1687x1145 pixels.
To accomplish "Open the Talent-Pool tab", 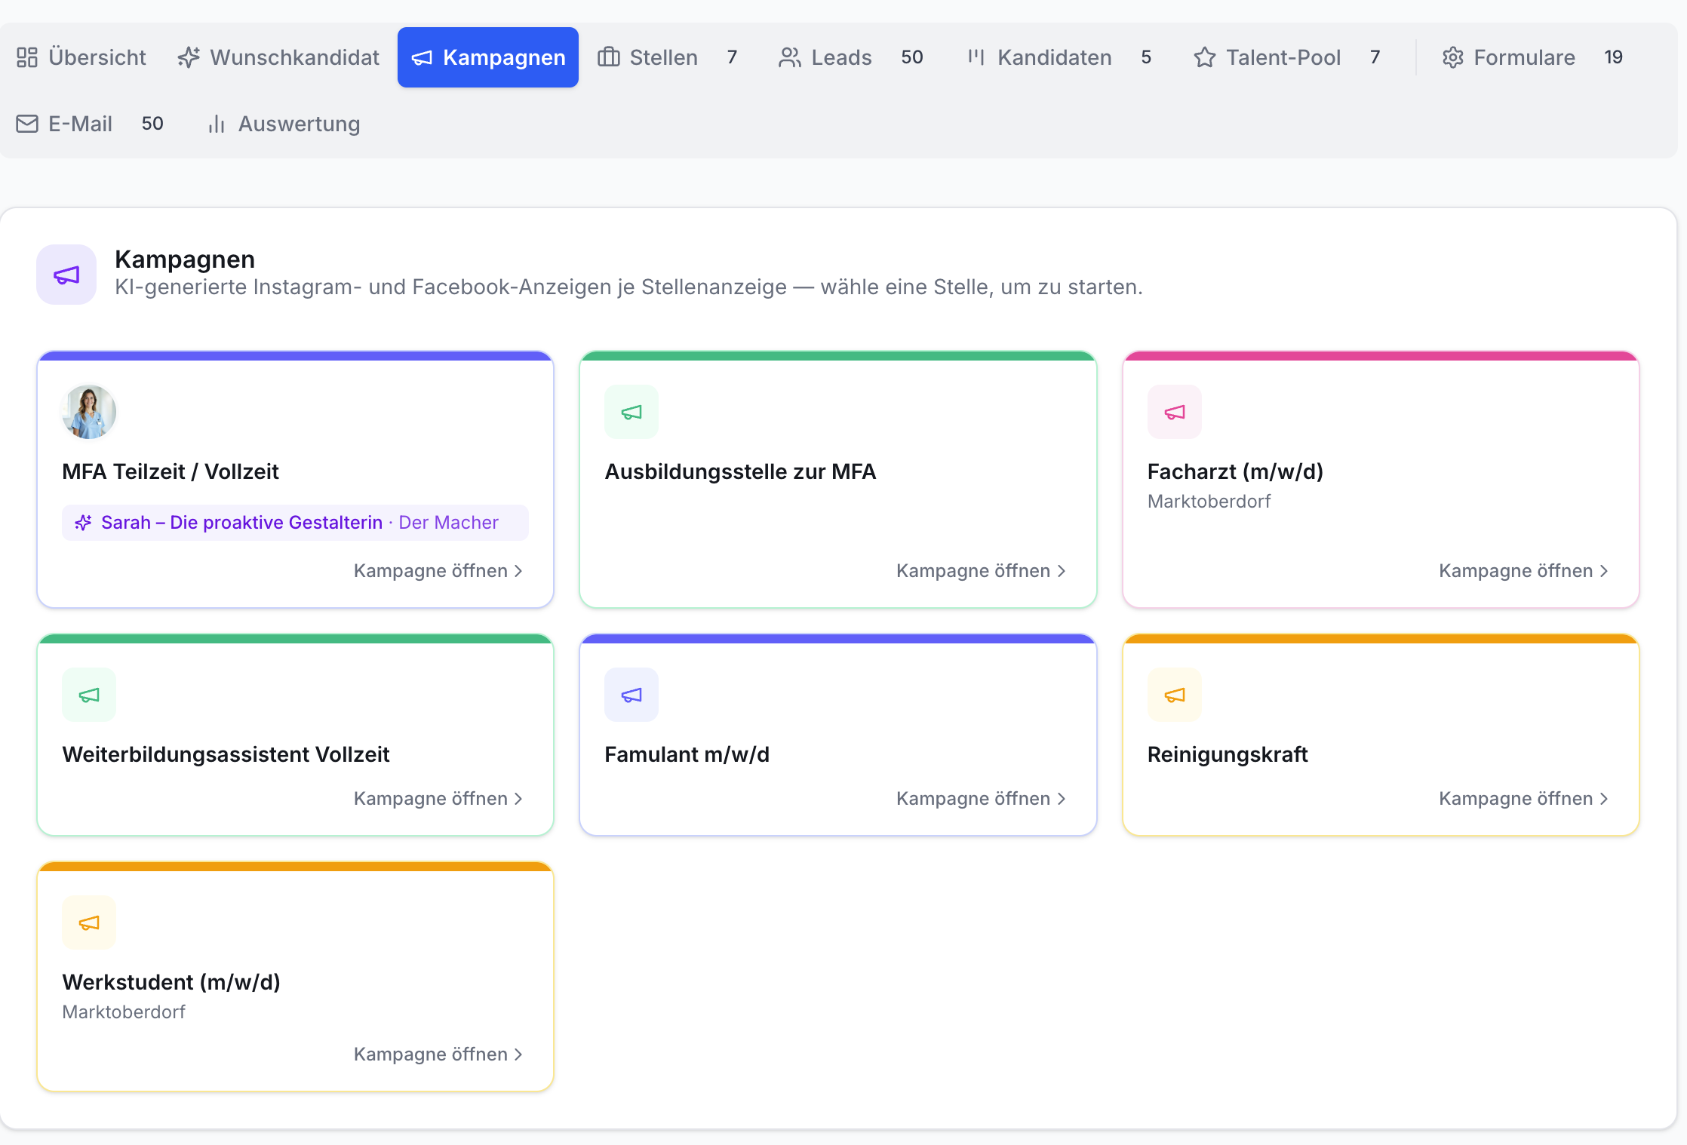I will (1288, 57).
